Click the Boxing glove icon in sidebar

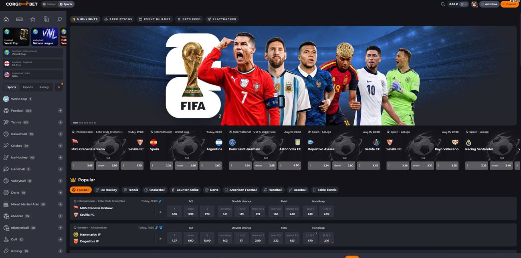coord(6,251)
